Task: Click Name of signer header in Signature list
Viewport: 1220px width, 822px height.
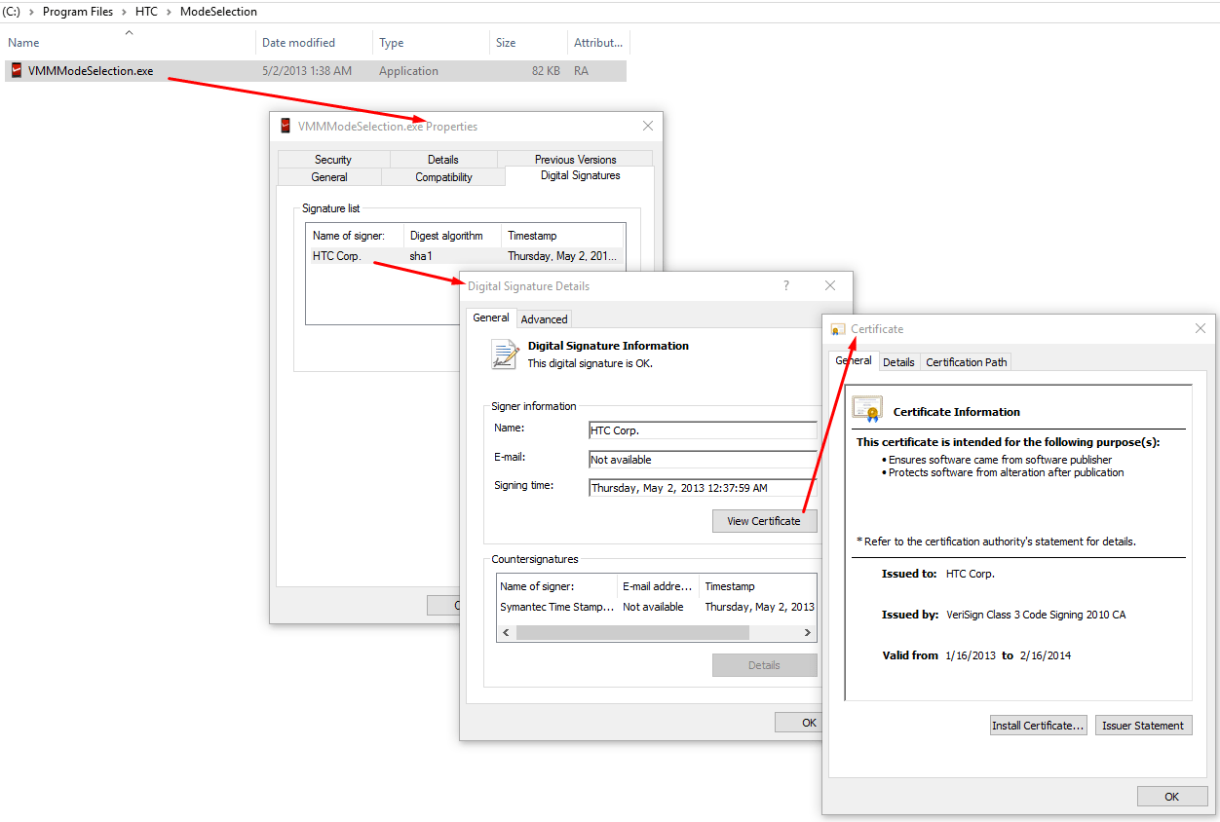Action: tap(355, 236)
